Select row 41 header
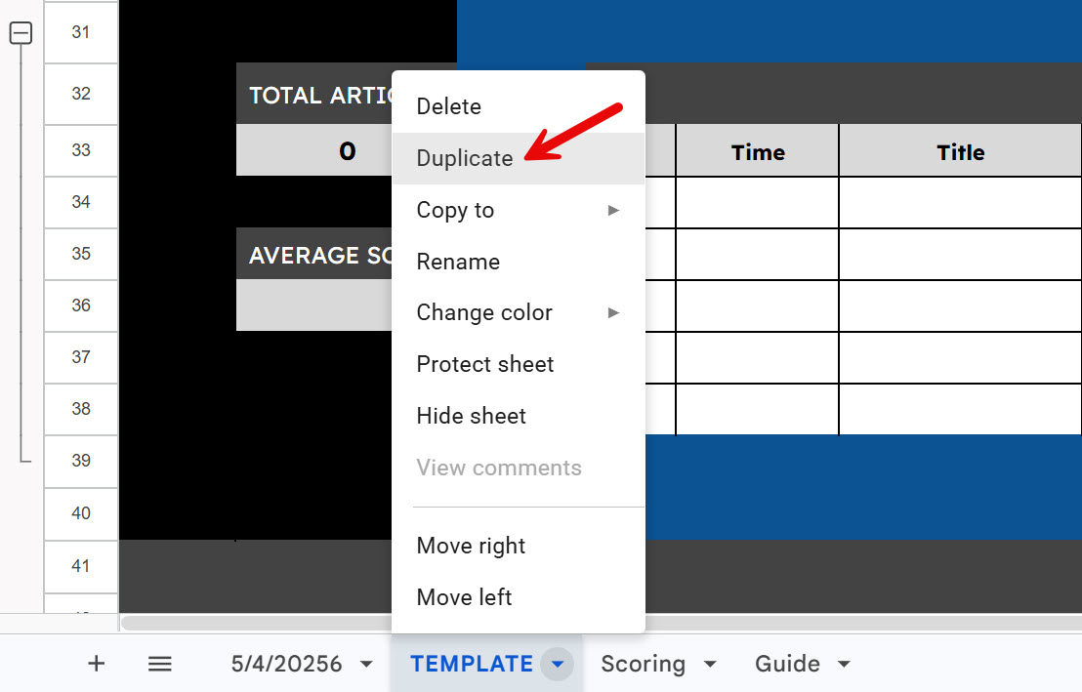1082x692 pixels. tap(81, 566)
